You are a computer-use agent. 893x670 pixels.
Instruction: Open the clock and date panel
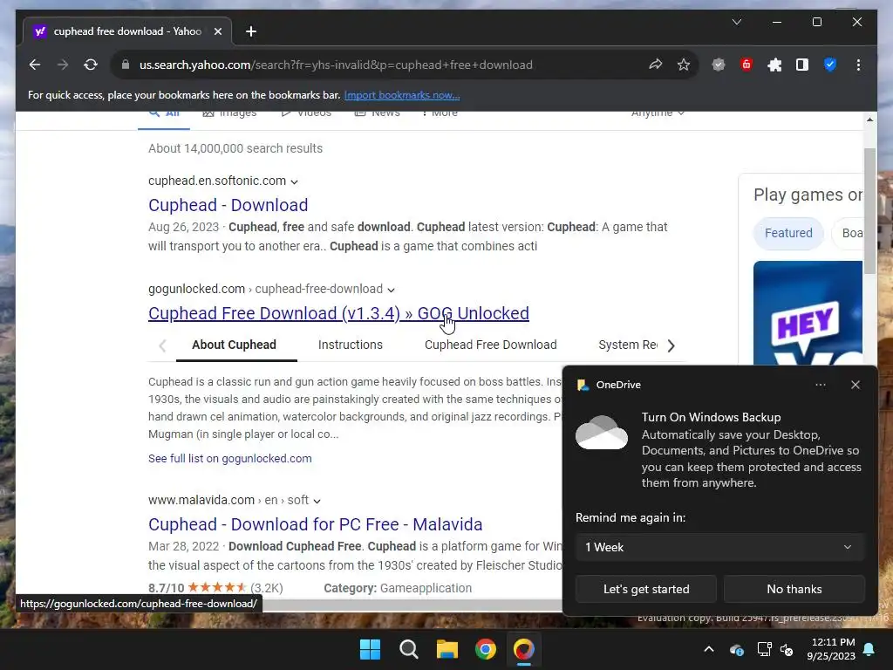coord(831,649)
